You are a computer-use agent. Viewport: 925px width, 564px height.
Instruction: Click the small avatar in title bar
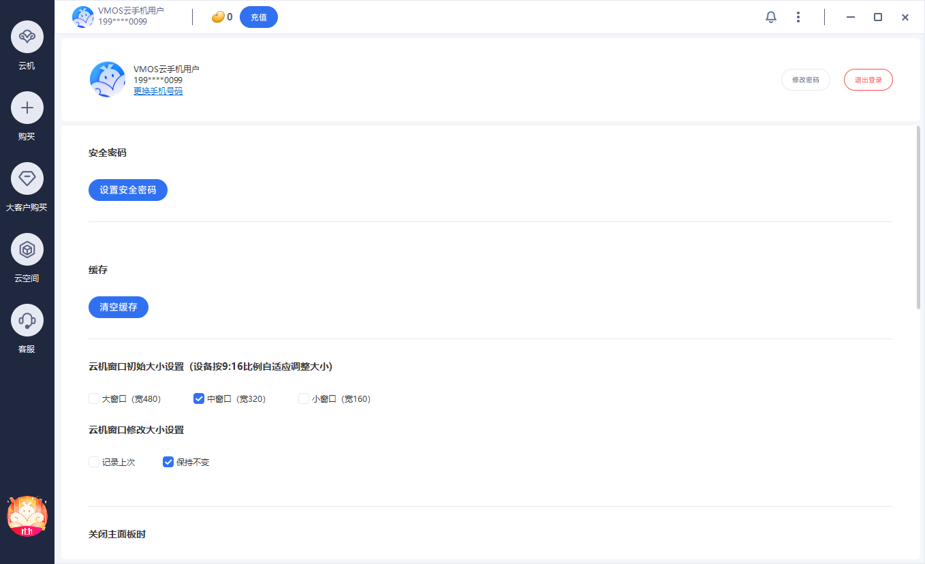point(83,17)
